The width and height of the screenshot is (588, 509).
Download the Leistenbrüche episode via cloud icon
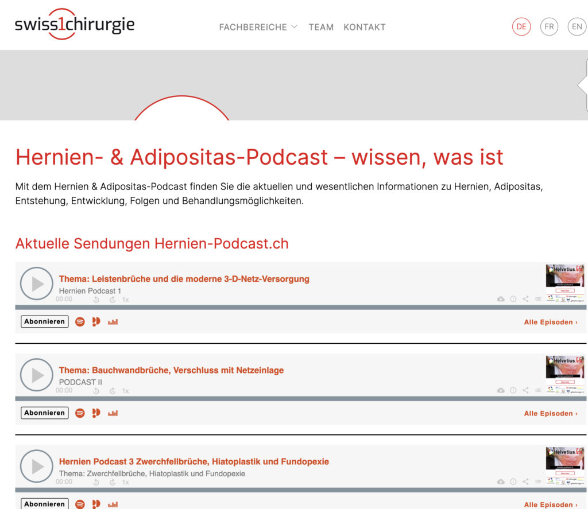(501, 299)
